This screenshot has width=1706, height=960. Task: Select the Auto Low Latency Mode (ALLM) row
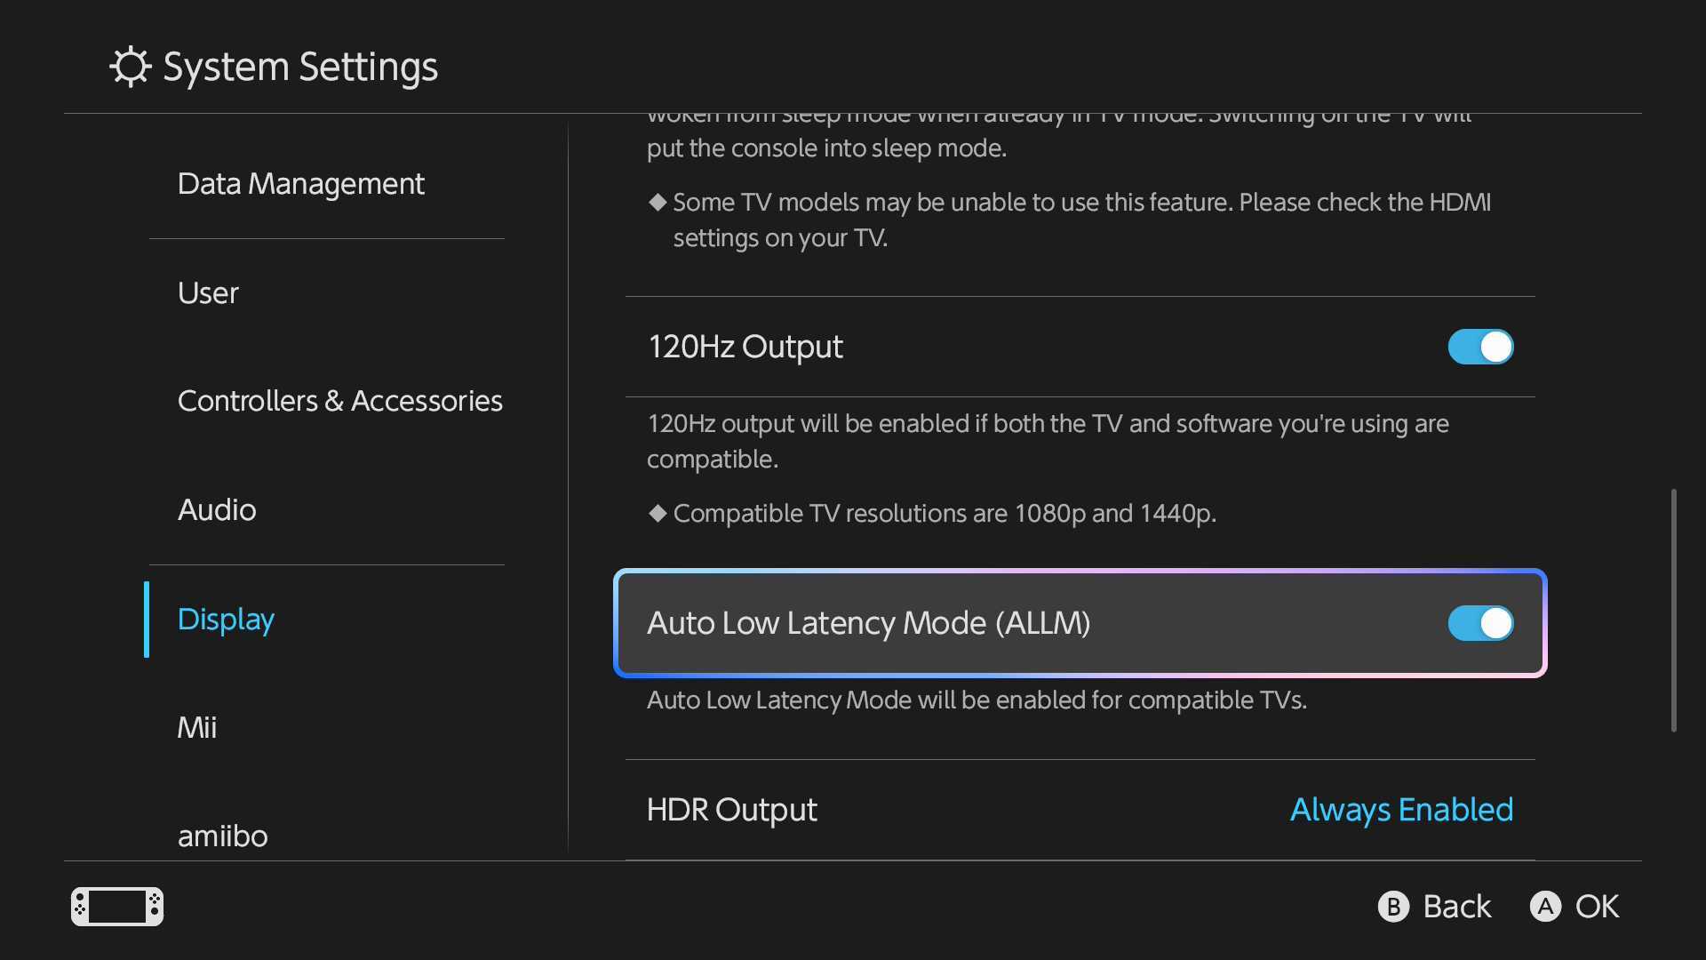pos(1080,623)
